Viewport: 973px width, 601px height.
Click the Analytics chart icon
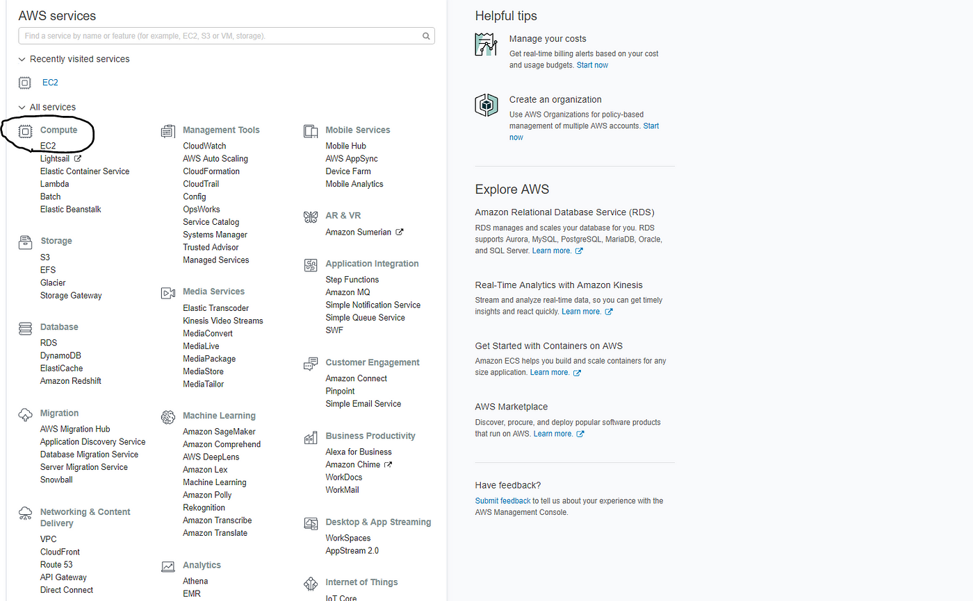point(167,566)
